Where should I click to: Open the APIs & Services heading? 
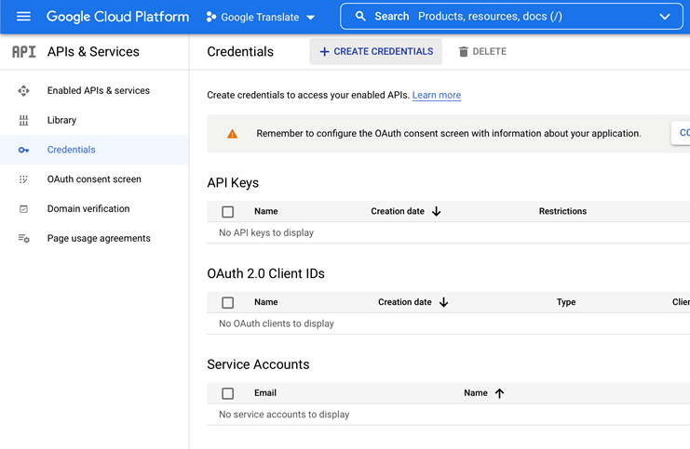point(93,52)
